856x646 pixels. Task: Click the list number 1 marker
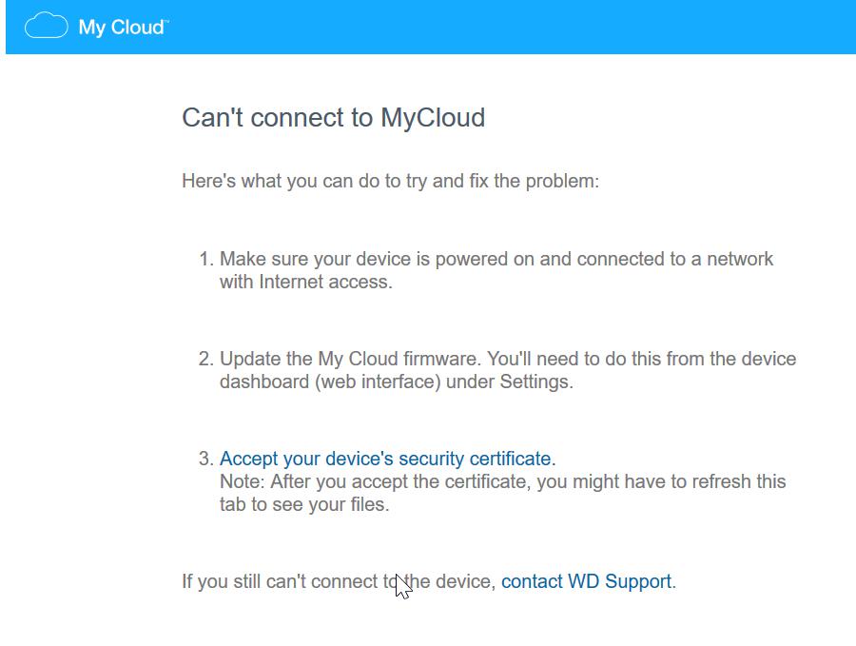205,260
